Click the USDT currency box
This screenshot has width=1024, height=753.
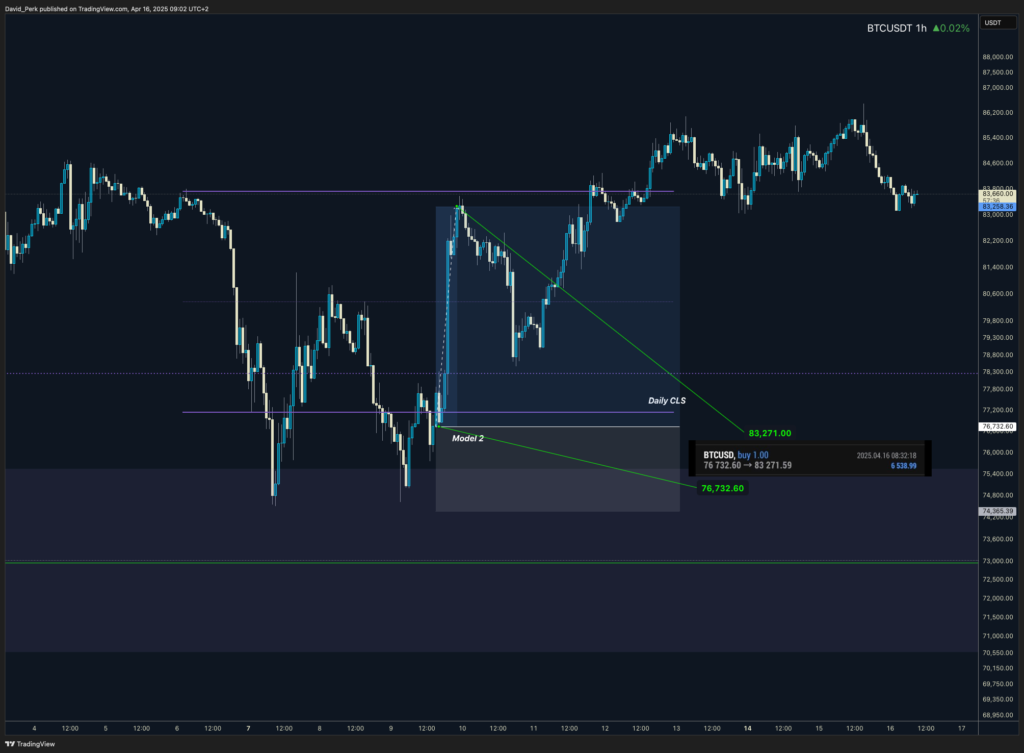click(998, 23)
